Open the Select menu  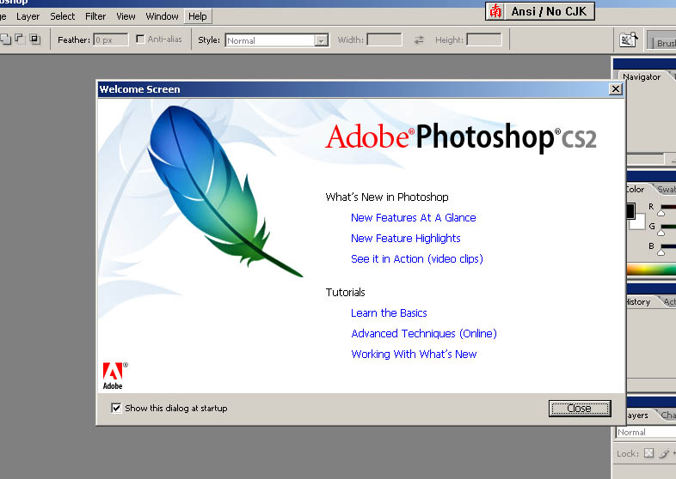pyautogui.click(x=63, y=16)
